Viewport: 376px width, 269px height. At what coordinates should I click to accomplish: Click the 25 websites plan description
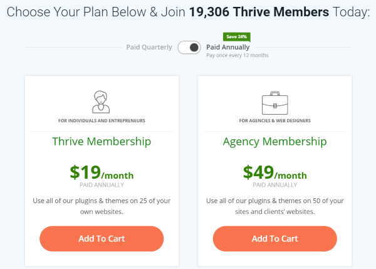click(102, 206)
